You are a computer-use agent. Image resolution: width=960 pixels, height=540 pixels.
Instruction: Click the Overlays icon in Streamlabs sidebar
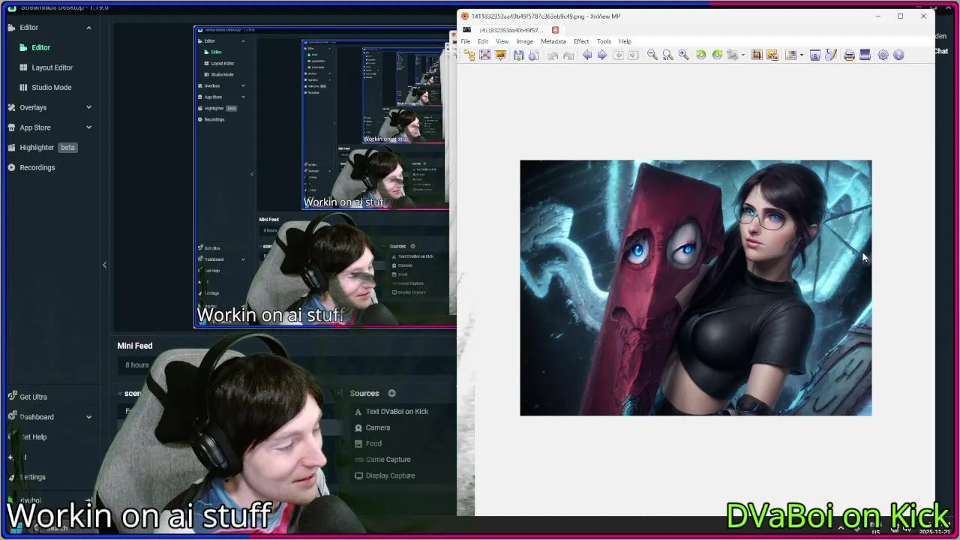pos(11,107)
